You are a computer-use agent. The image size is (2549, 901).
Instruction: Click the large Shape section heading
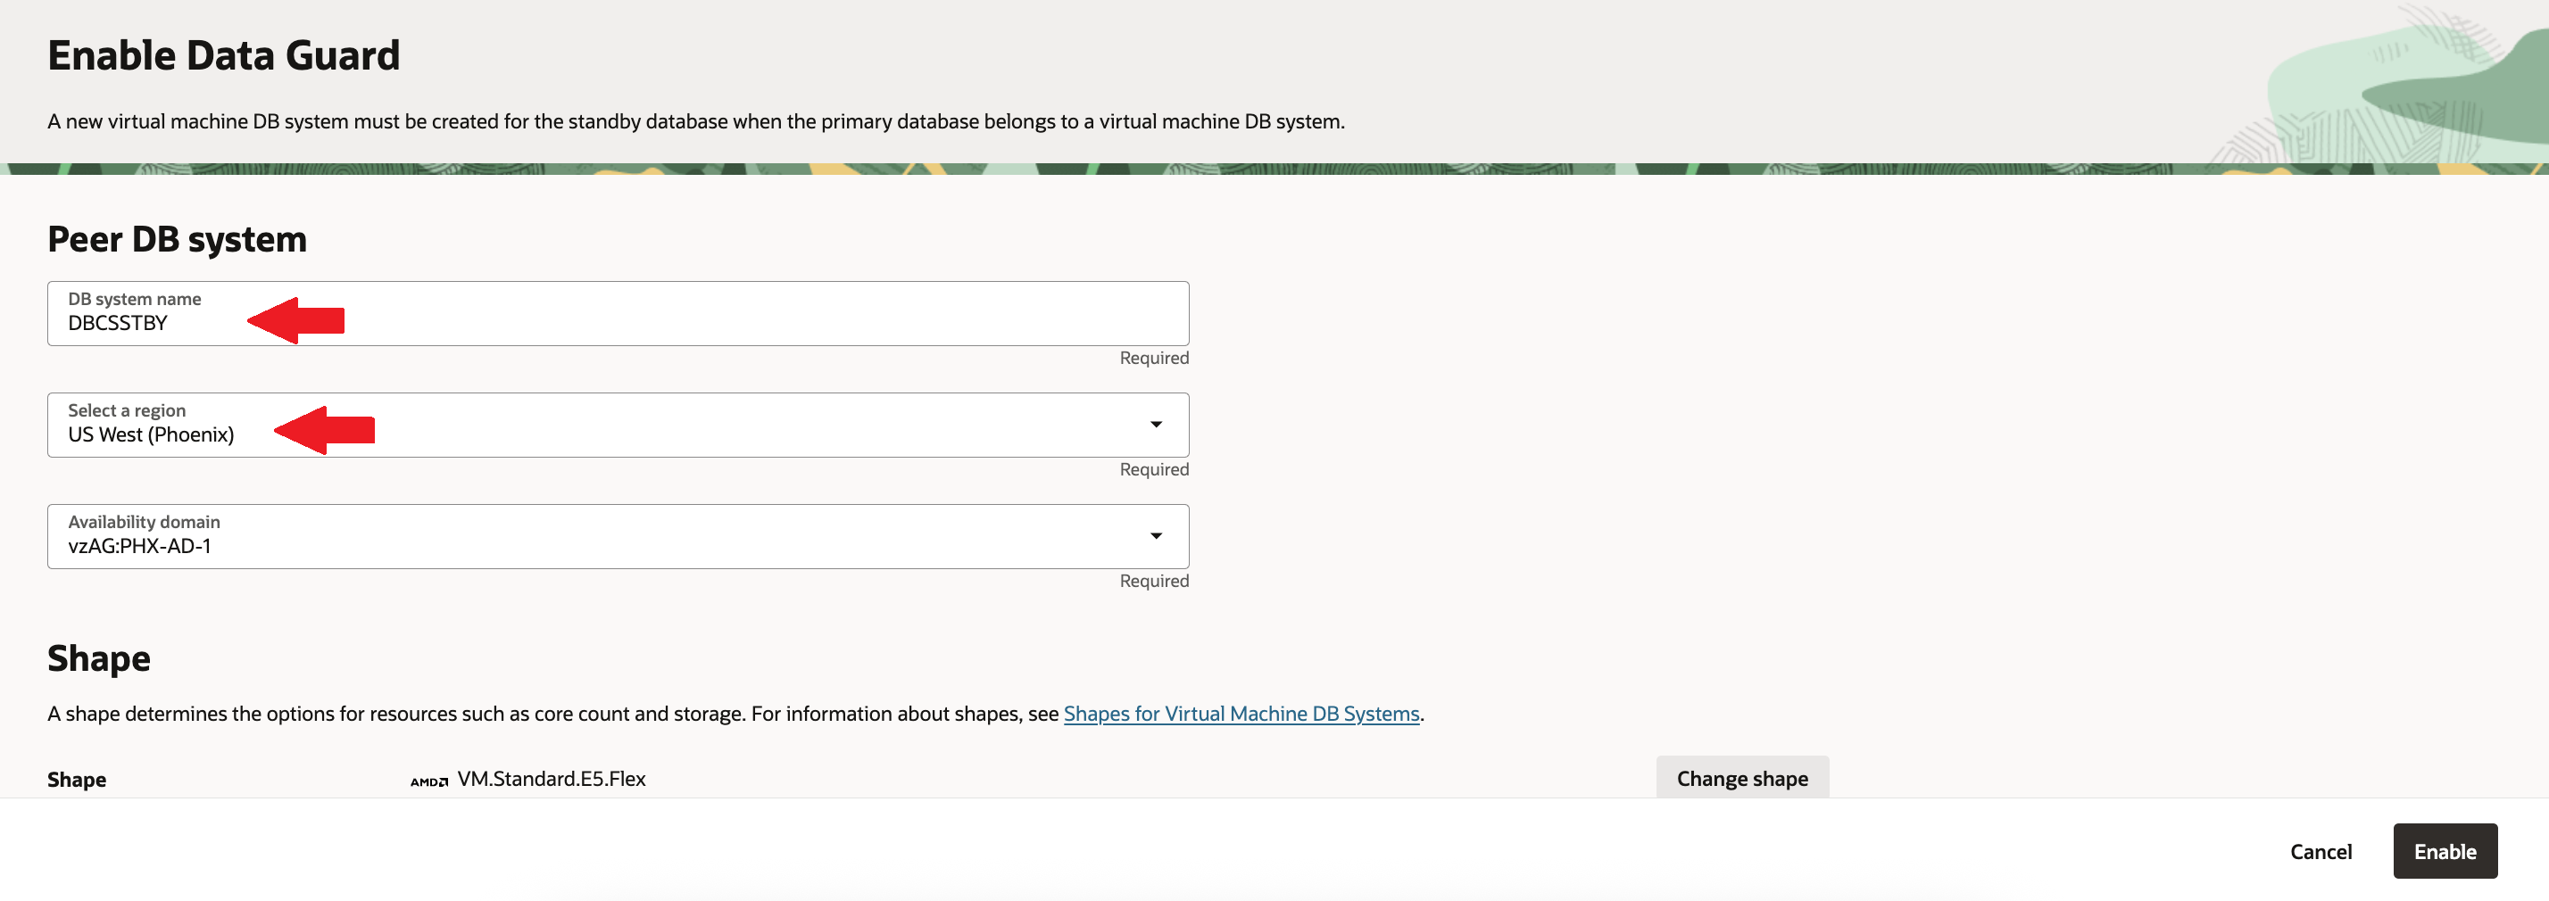coord(99,658)
